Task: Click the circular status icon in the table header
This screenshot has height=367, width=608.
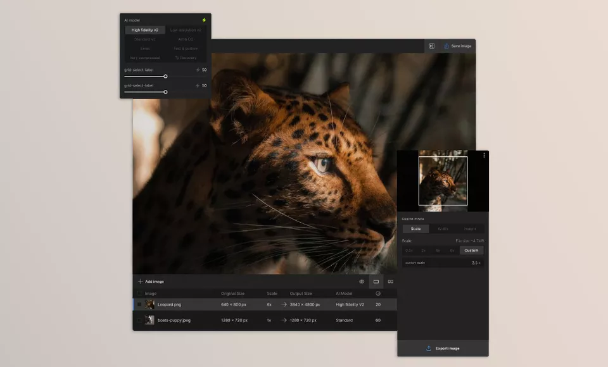Action: click(x=378, y=294)
